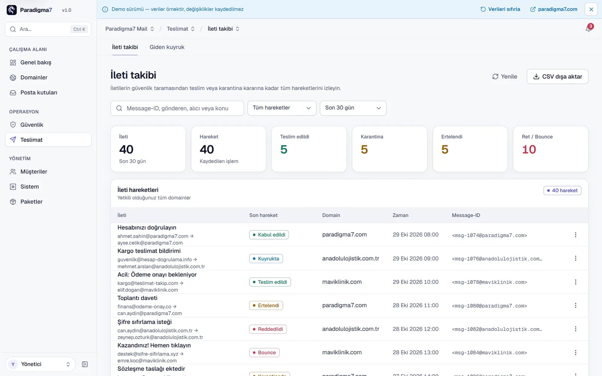
Task: Open row menu for Kargo teslimat bildirimi
Action: tap(575, 258)
